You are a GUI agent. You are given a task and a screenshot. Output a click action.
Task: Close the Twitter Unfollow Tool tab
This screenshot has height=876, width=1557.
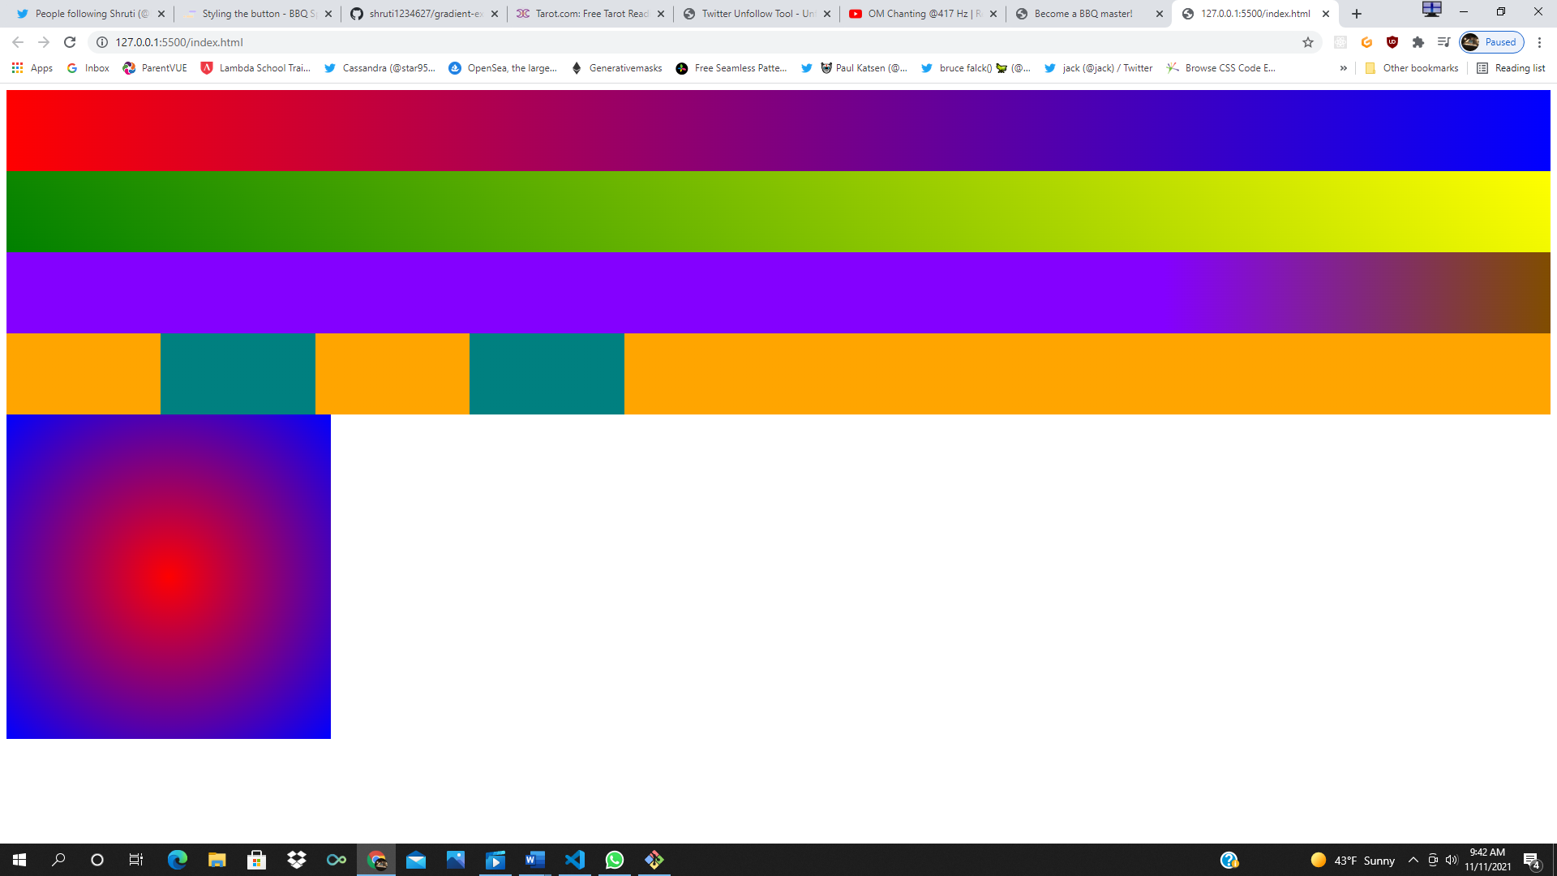pyautogui.click(x=827, y=14)
